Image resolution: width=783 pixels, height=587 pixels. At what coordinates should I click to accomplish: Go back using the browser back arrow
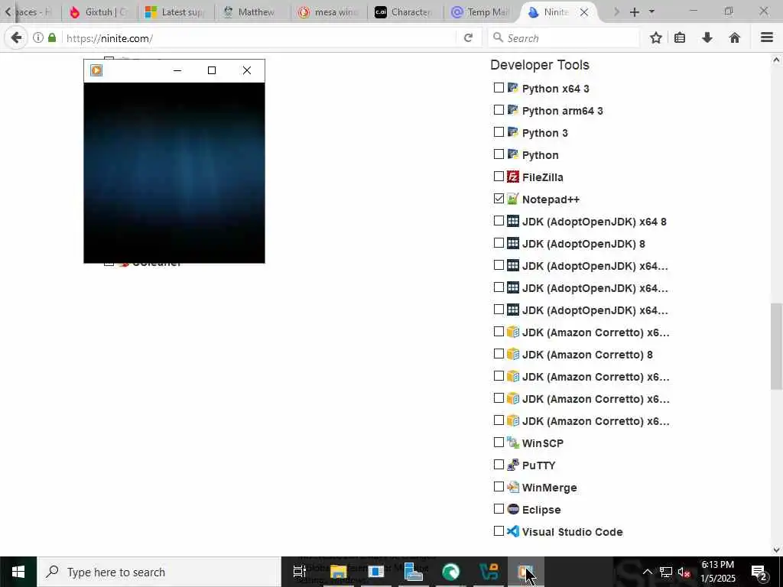click(16, 38)
